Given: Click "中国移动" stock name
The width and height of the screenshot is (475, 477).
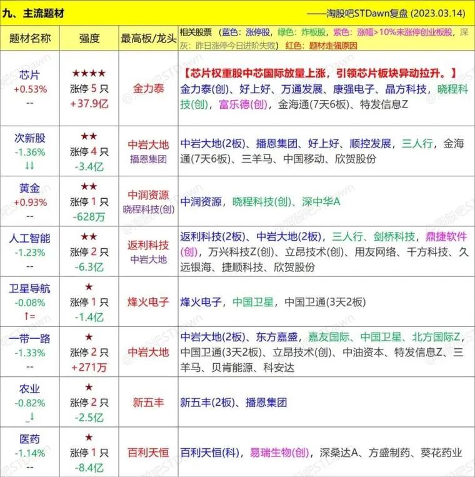Looking at the screenshot, I should 304,159.
